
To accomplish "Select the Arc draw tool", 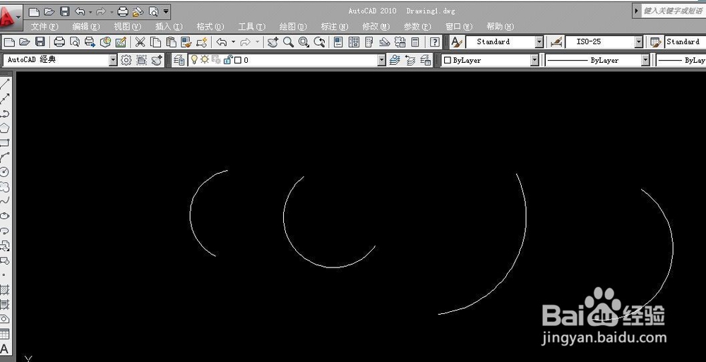I will (4, 157).
